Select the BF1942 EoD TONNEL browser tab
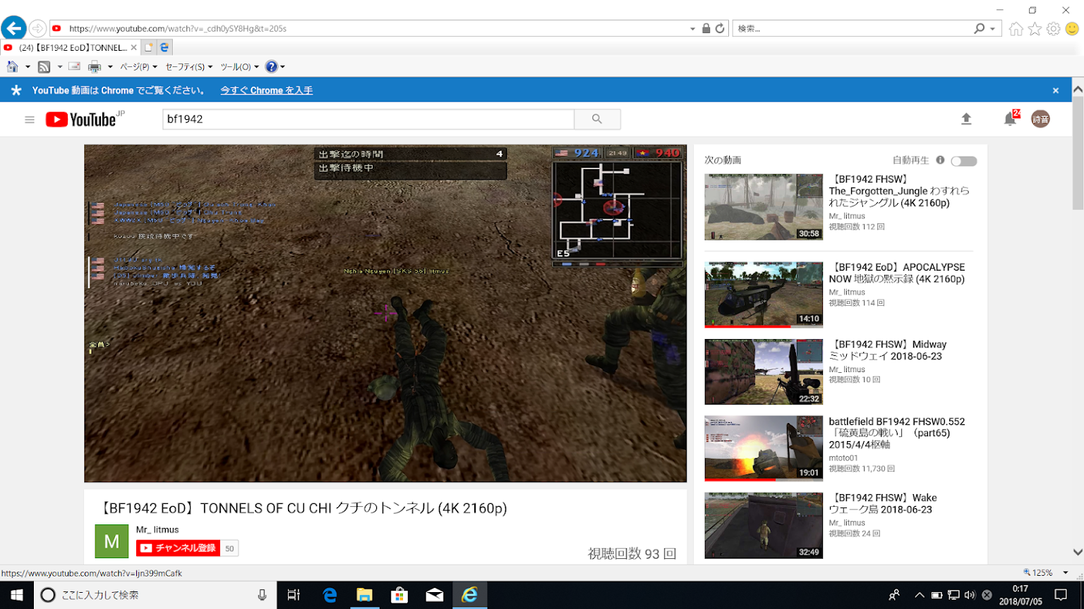Viewport: 1084px width, 609px height. click(69, 47)
